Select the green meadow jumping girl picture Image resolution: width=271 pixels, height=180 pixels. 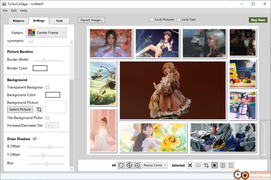click(103, 83)
